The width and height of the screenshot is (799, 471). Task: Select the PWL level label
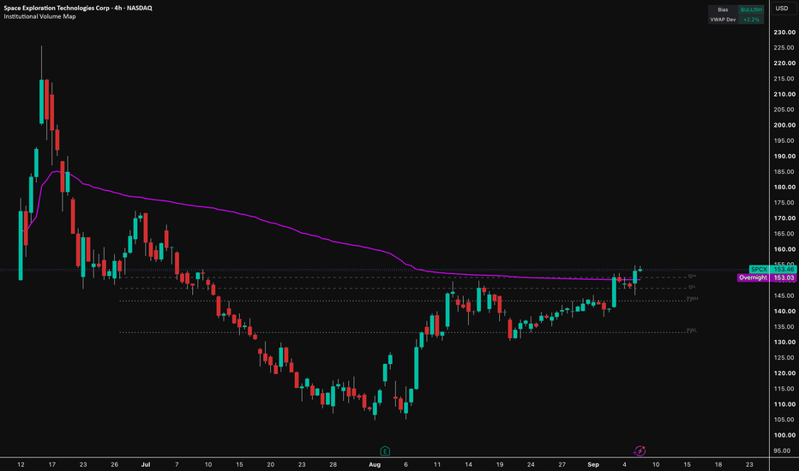click(x=692, y=330)
